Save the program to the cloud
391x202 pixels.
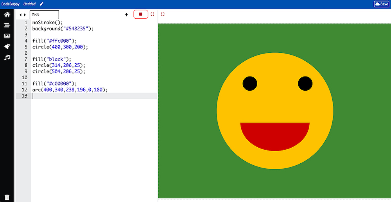[382, 4]
